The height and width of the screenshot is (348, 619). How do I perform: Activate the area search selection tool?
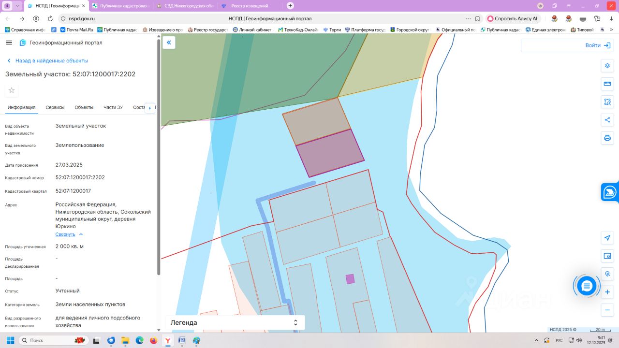tap(607, 102)
